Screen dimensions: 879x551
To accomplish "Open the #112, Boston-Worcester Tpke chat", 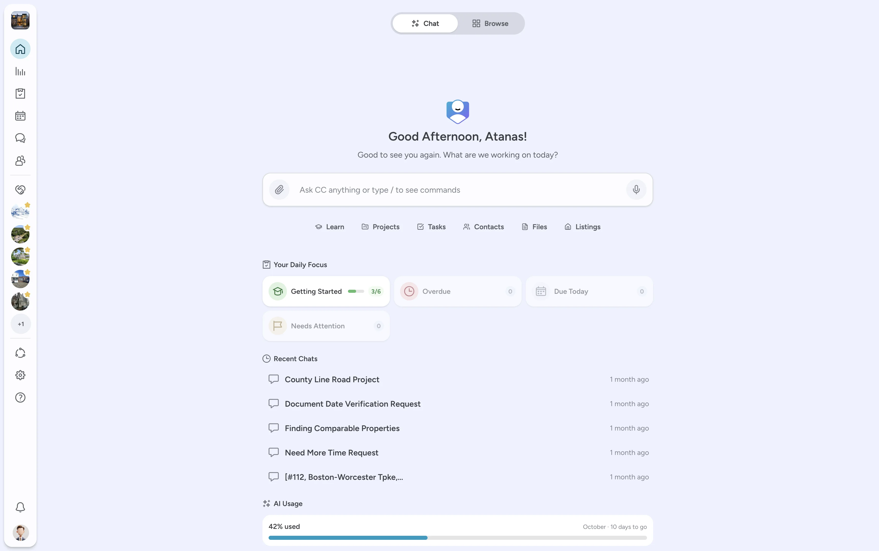I will click(x=458, y=477).
